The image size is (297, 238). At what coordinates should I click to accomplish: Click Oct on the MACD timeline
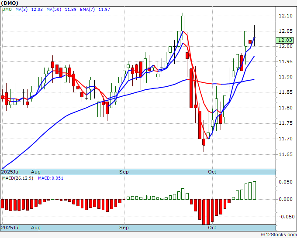point(212,228)
